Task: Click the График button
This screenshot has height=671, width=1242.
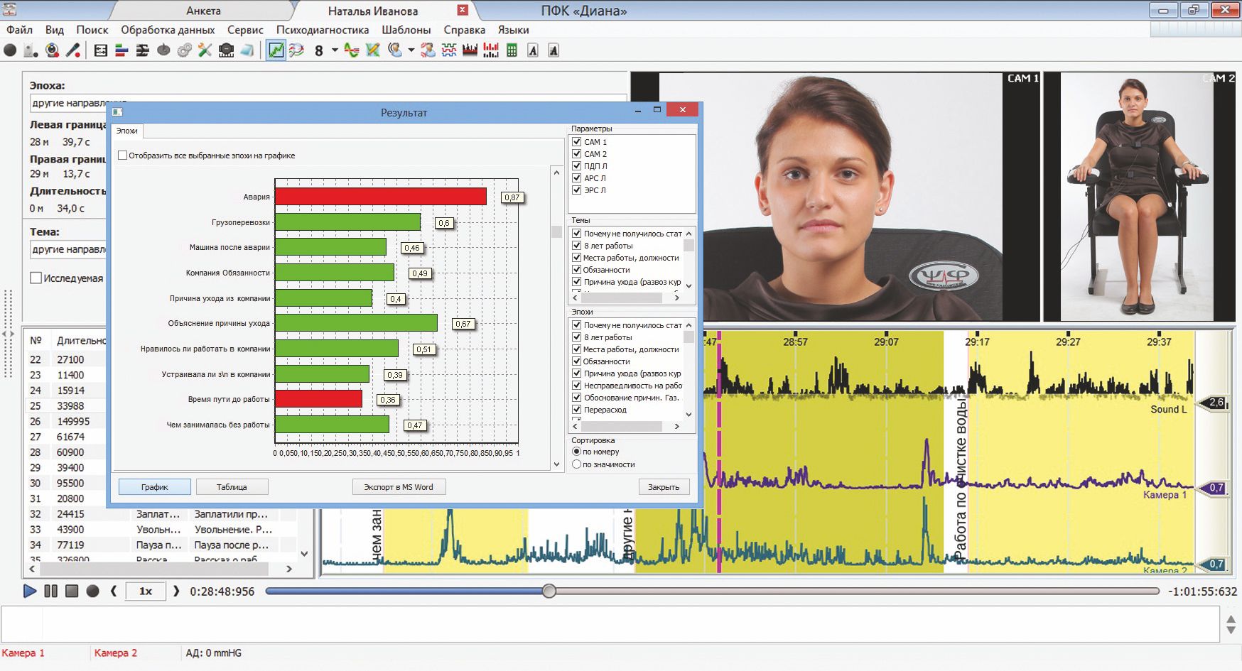Action: click(x=155, y=487)
